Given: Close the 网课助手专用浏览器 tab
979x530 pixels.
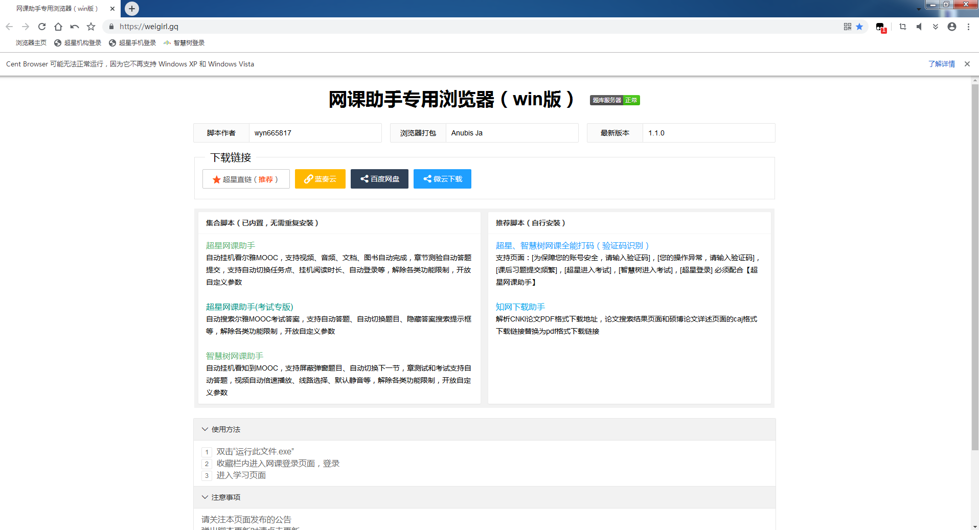Looking at the screenshot, I should (x=112, y=9).
